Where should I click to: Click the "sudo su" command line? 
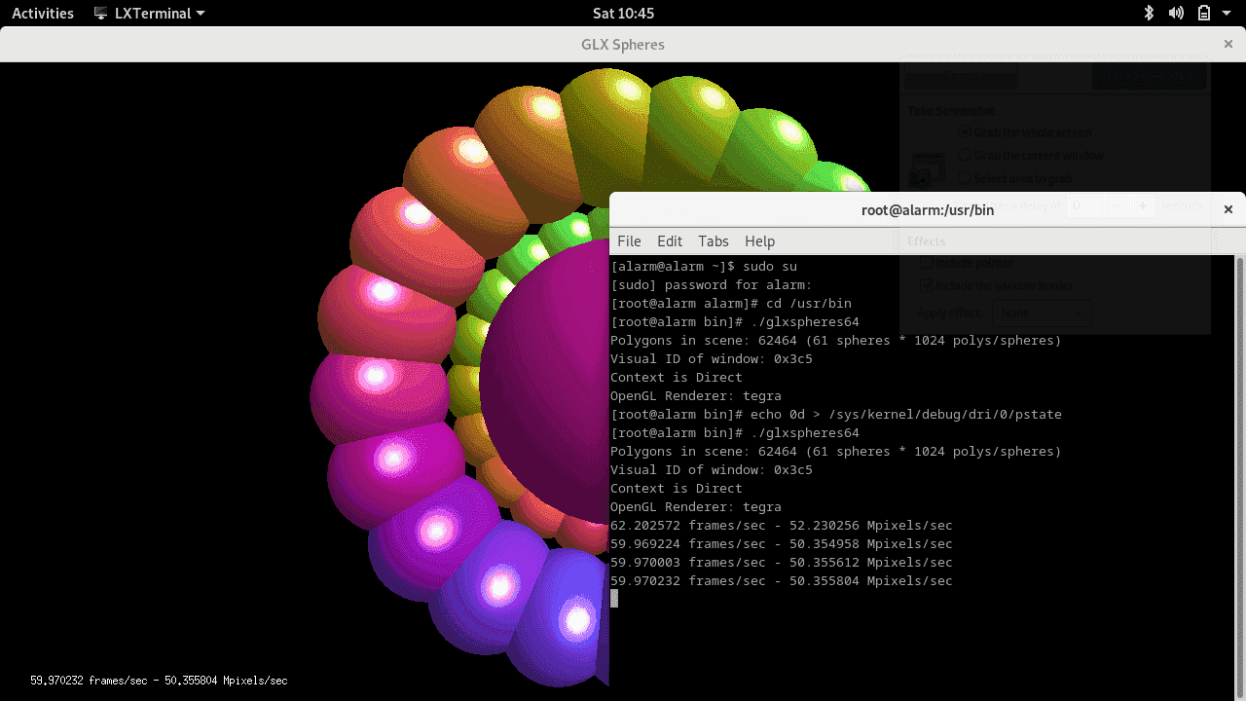coord(704,266)
